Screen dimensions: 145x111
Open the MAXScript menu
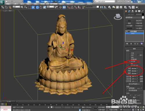[80, 4]
